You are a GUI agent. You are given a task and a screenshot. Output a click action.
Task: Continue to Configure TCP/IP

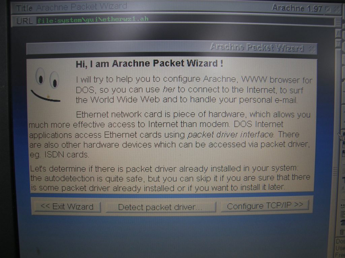(x=265, y=206)
